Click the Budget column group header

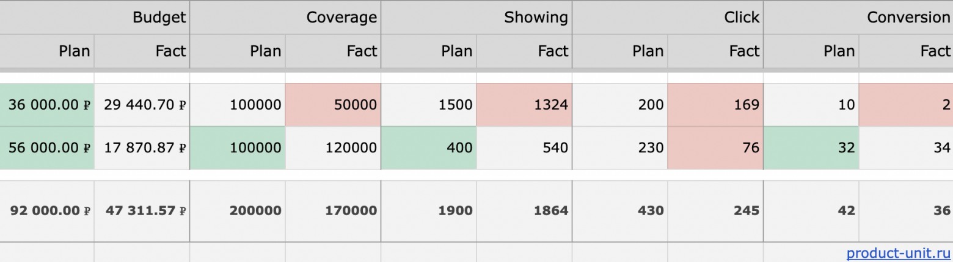[x=159, y=18]
